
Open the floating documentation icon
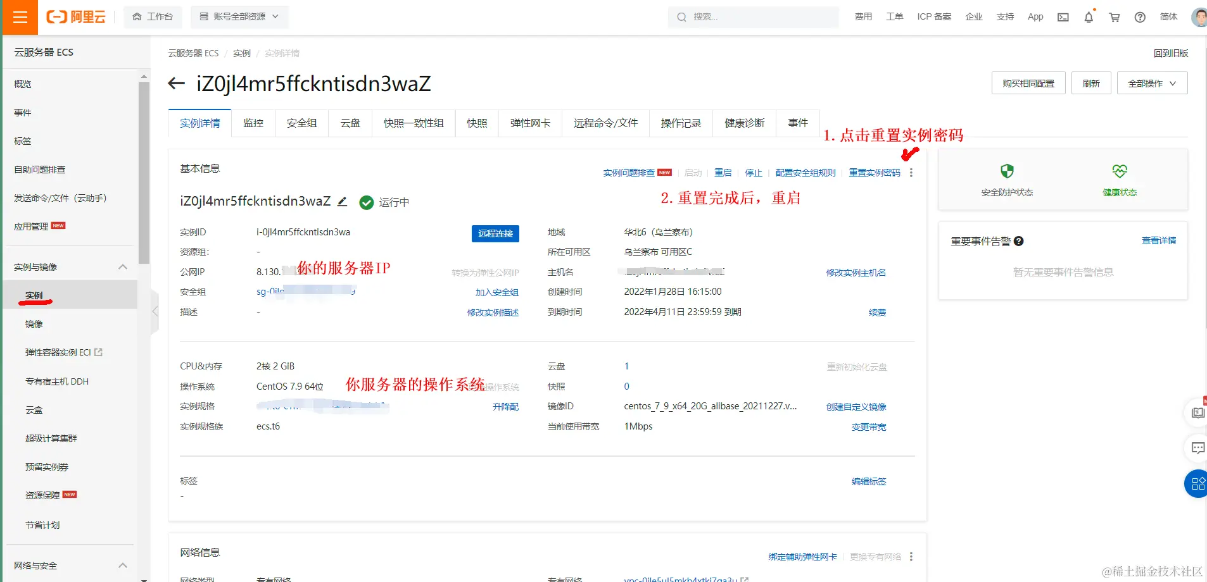click(x=1198, y=412)
